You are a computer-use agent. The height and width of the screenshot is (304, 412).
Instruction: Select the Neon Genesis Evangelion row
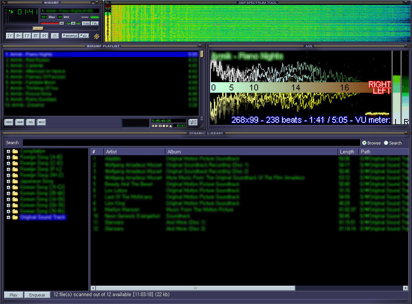click(249, 216)
